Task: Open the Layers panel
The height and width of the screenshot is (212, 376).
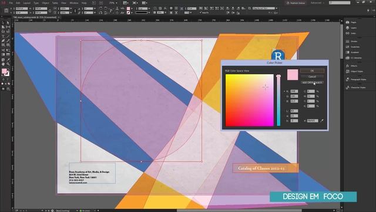Action: point(351,28)
